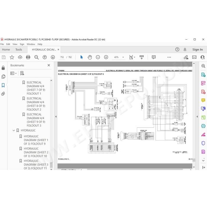This screenshot has height=207, width=207.
Task: Open View menu
Action: 15,44
